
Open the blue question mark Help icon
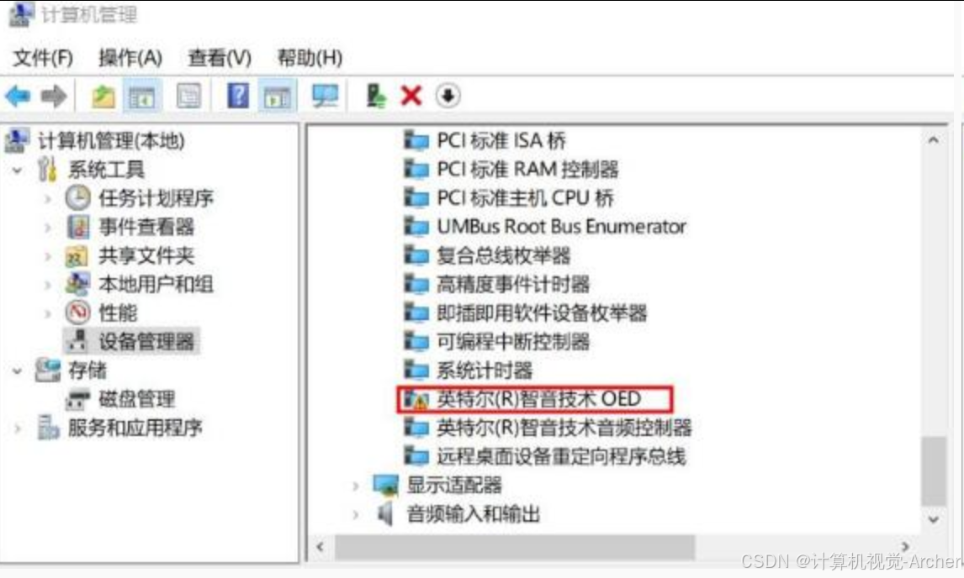pos(238,96)
